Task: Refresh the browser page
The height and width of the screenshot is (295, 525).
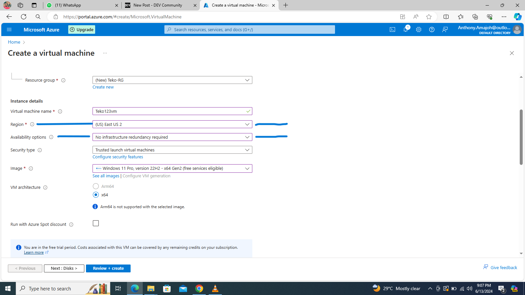Action: coord(24,17)
